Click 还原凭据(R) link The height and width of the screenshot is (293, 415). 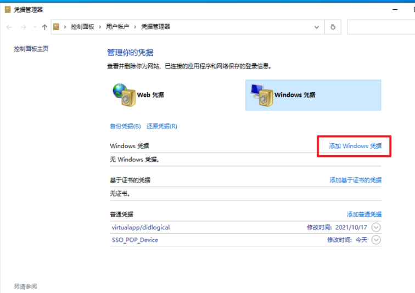point(162,126)
